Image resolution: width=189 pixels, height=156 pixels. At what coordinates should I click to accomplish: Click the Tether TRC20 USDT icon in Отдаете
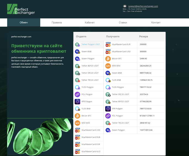click(x=77, y=80)
